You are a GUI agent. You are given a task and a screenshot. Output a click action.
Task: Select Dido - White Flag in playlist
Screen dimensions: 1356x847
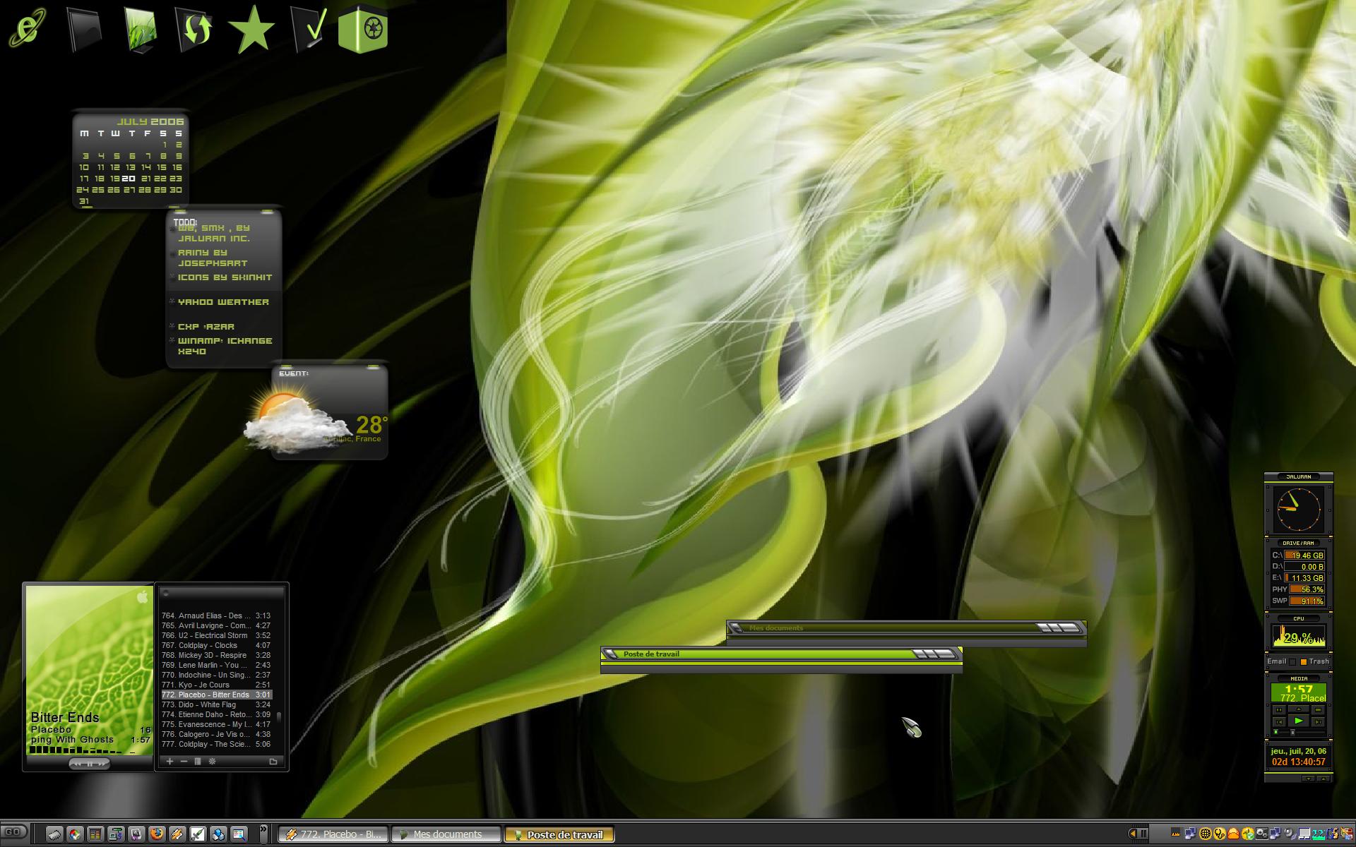point(216,704)
